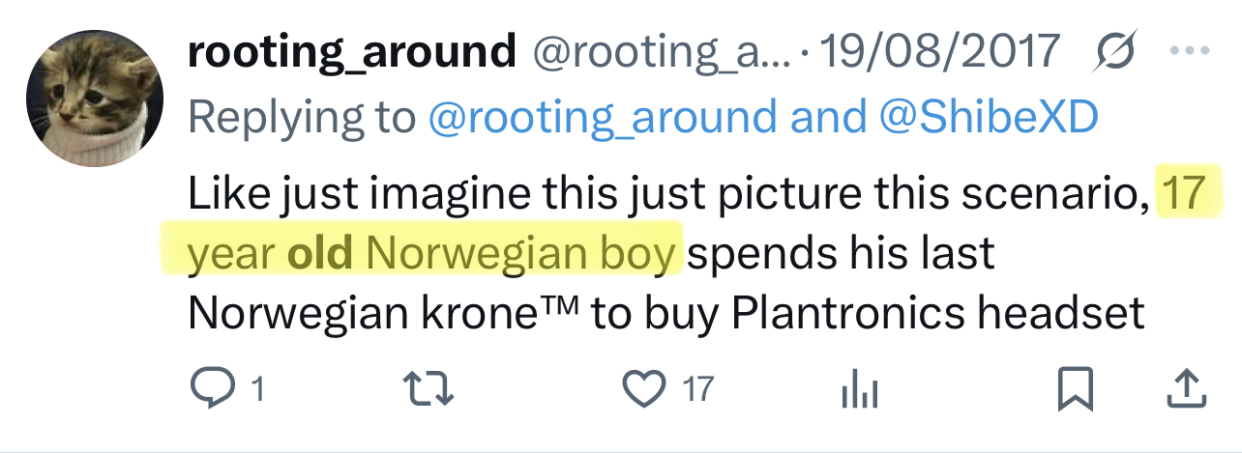Retweet this post using the repost icon
This screenshot has height=453, width=1242.
(x=428, y=388)
